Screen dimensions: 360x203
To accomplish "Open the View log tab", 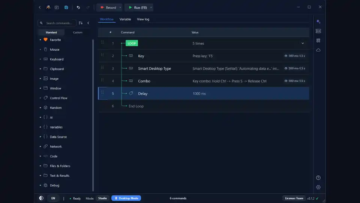I will click(x=143, y=19).
